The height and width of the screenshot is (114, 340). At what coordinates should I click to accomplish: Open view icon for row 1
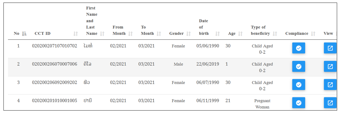(x=330, y=48)
